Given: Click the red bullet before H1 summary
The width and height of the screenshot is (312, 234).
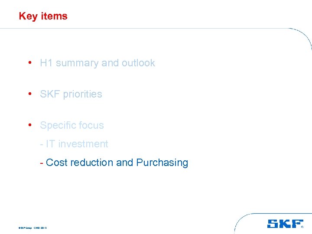Looking at the screenshot, I should 29,62.
